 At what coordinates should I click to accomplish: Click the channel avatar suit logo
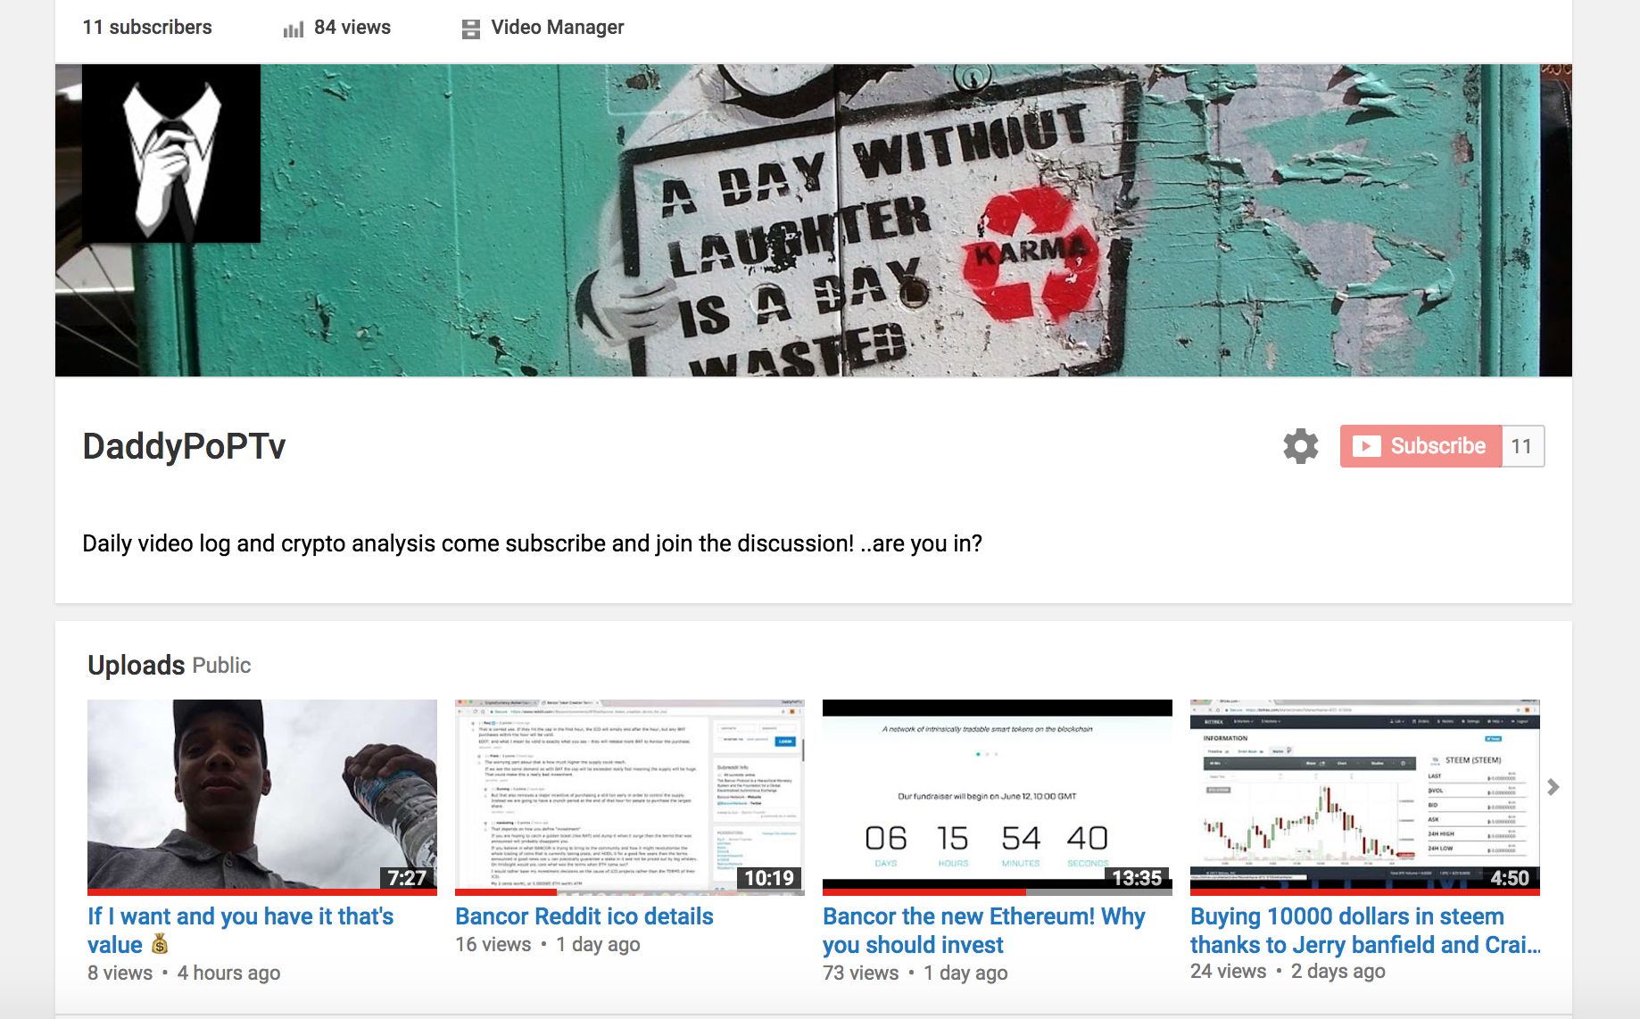(x=171, y=153)
